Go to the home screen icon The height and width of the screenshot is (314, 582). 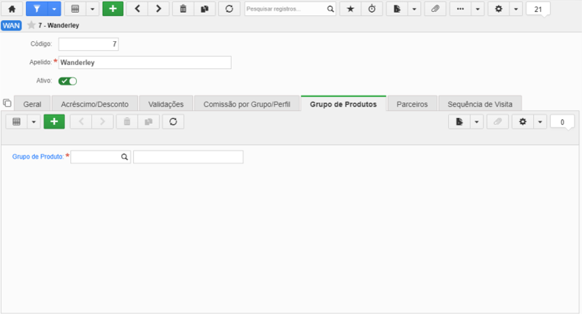click(12, 9)
